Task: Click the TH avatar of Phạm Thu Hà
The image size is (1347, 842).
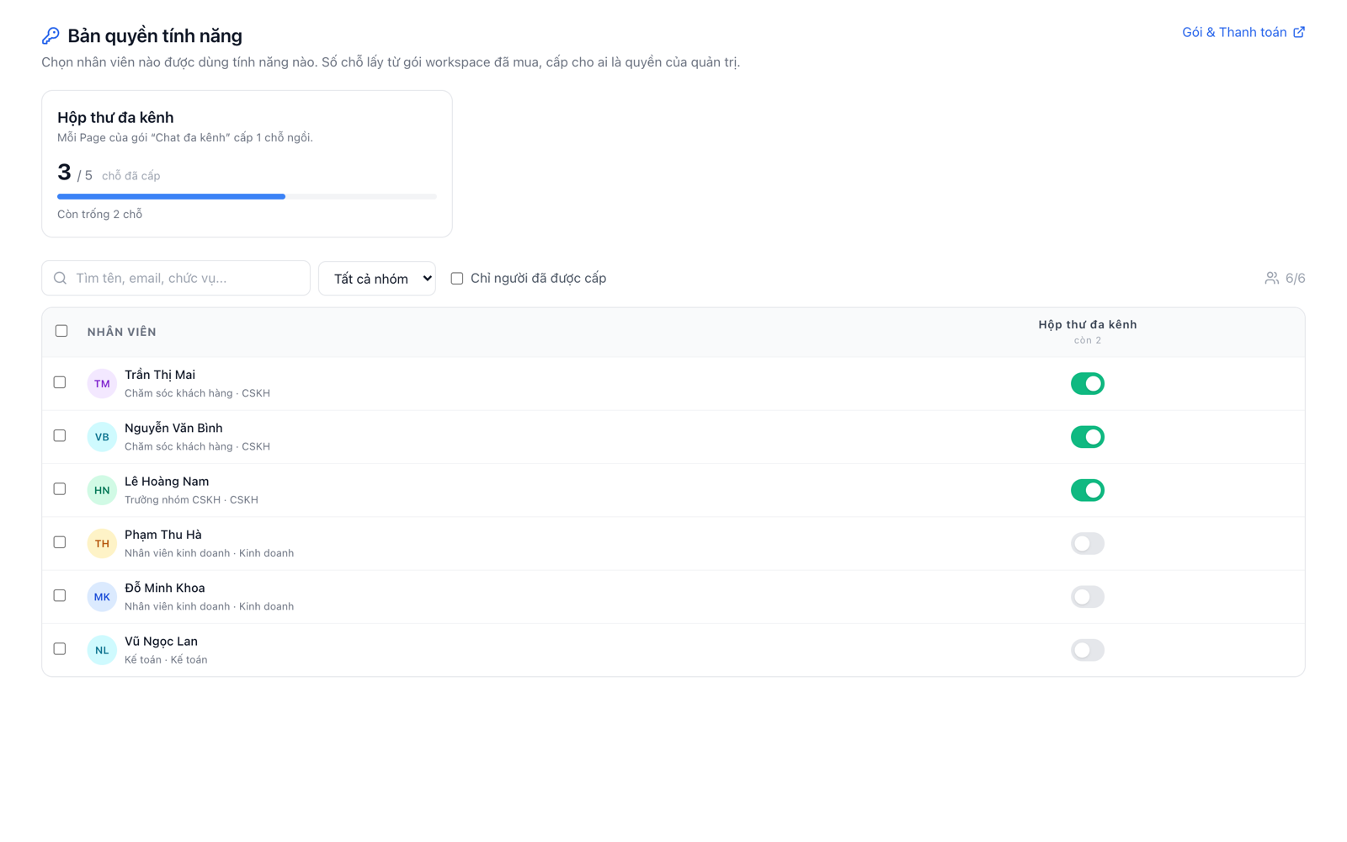Action: click(102, 543)
